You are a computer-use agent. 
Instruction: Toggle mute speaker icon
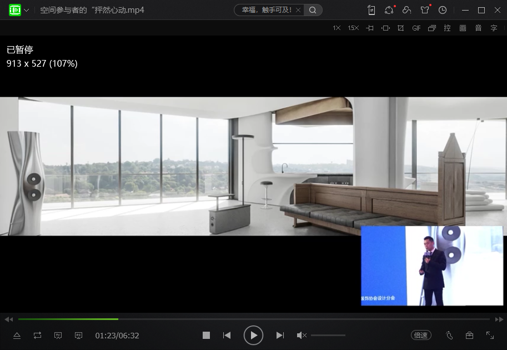(301, 335)
